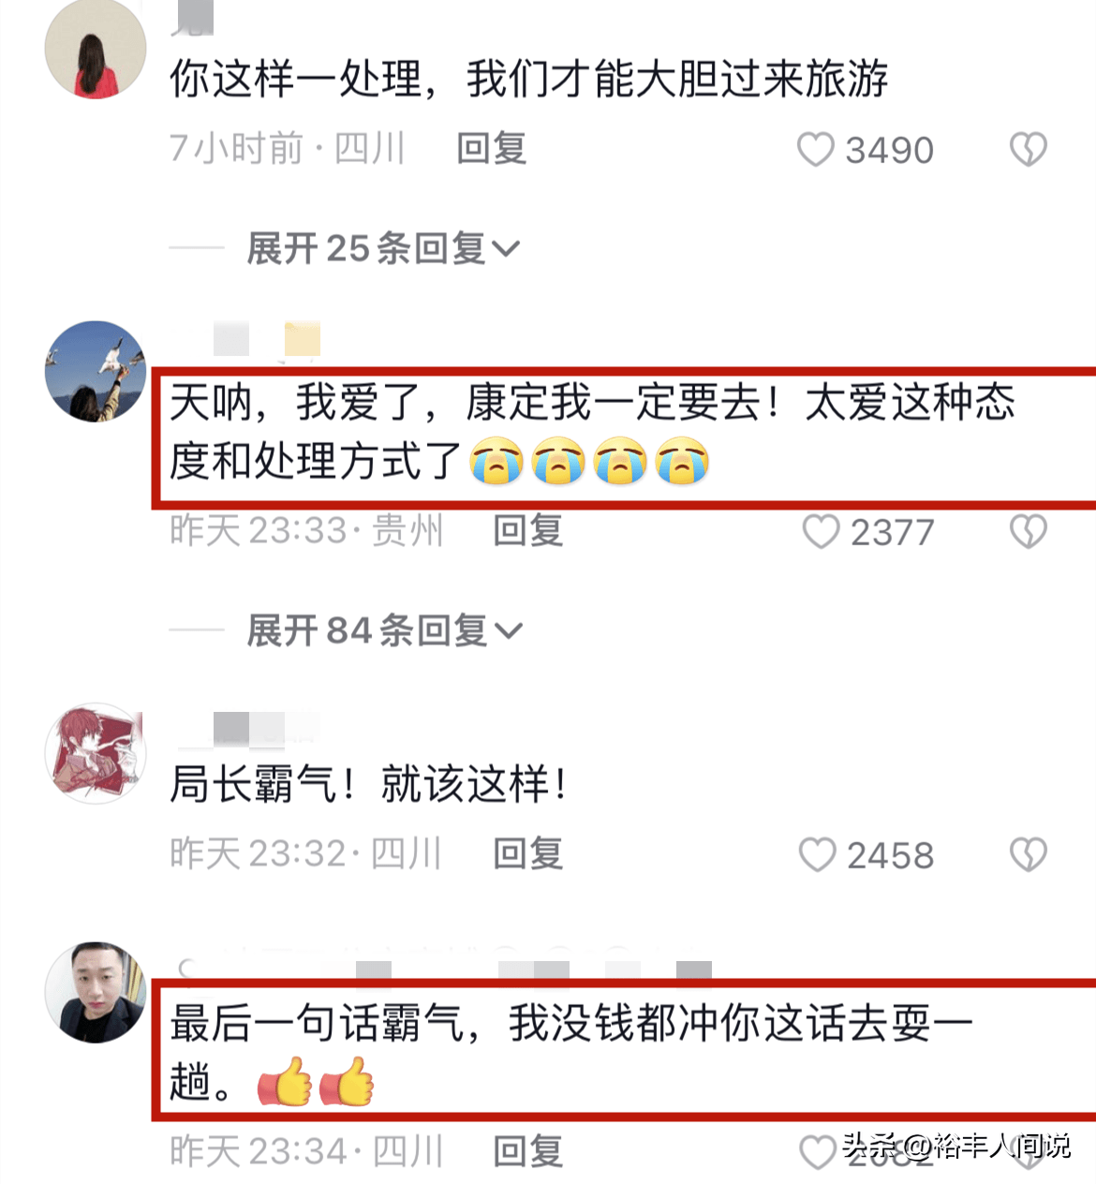Screen dimensions: 1096x1184
Task: Reply to the 23:34 Sichuan comment
Action: pos(528,1151)
